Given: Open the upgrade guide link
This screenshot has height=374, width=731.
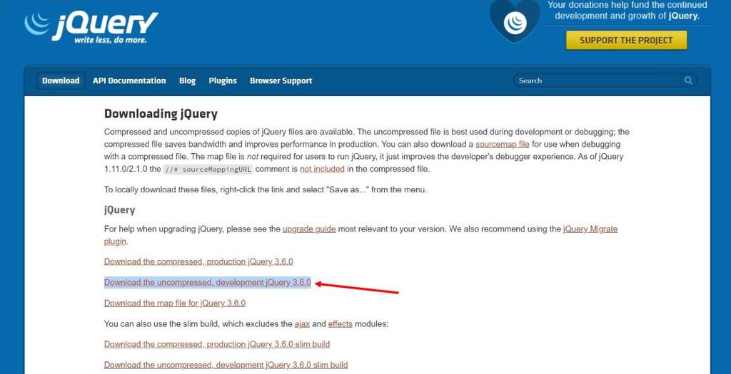Looking at the screenshot, I should point(309,229).
